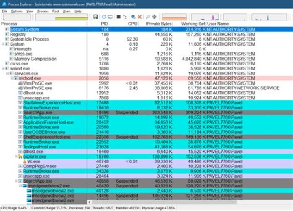Click the Find Window's Process crosshair icon
Viewport: 293px width, 211px height.
[154, 17]
